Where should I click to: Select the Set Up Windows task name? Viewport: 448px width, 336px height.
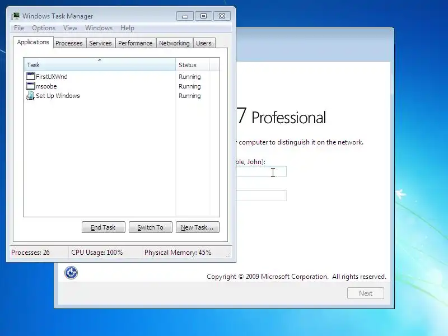tap(58, 96)
